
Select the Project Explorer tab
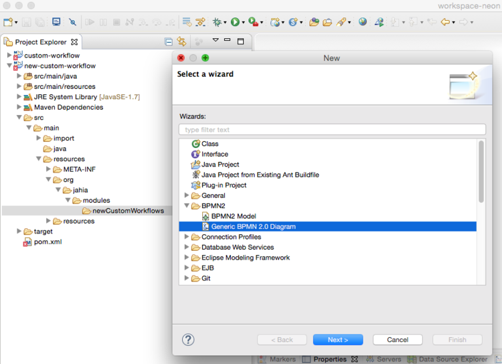click(41, 42)
